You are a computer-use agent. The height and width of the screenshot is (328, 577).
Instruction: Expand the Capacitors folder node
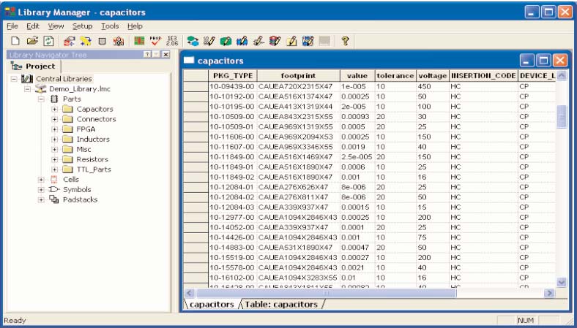click(x=54, y=109)
